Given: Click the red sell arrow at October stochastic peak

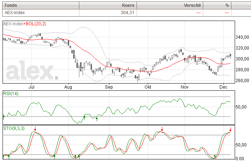Looking at the screenshot, I should 162,129.
